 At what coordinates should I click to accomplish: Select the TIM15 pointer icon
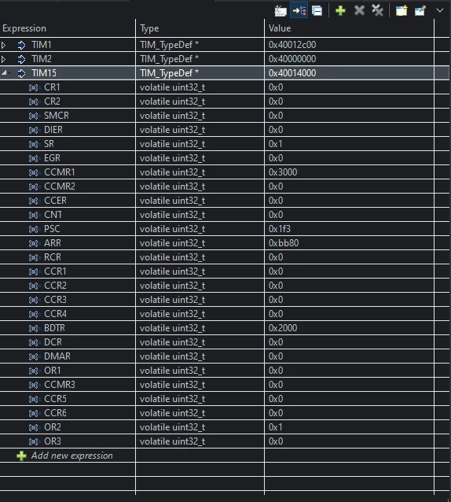coord(21,74)
